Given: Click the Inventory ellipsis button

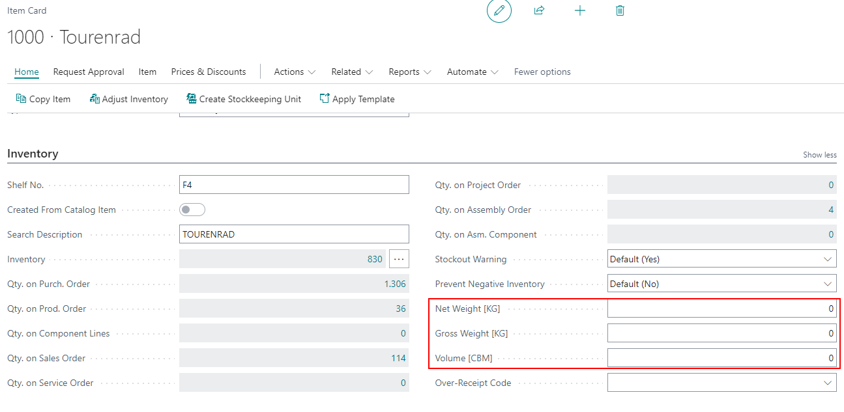Looking at the screenshot, I should [399, 259].
